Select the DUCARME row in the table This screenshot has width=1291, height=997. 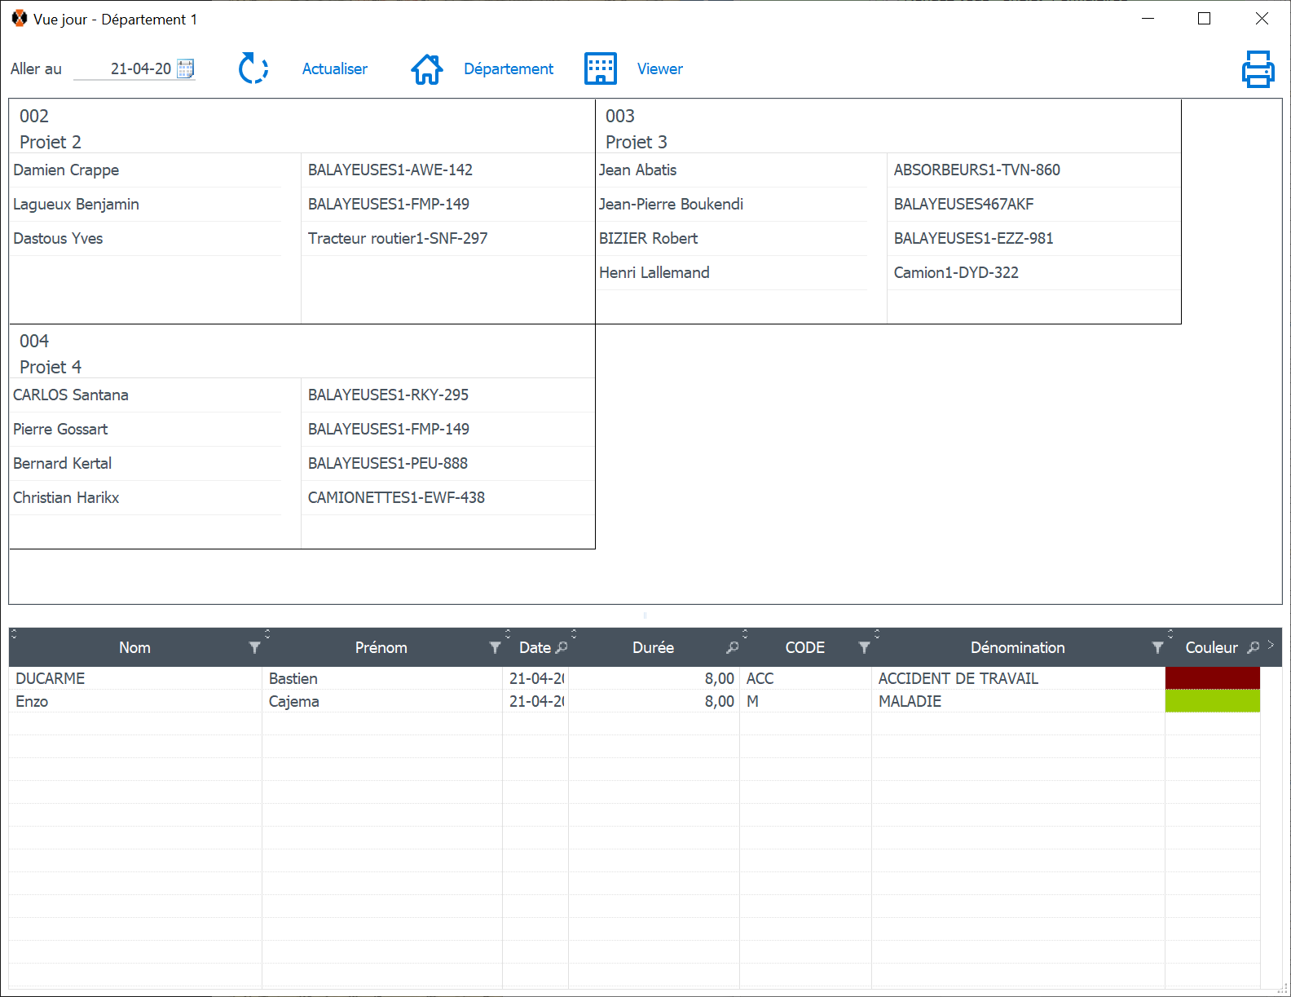point(51,678)
